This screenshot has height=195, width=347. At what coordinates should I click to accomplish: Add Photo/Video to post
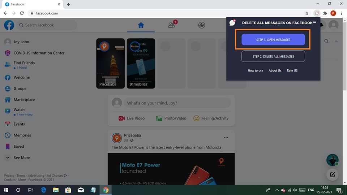(x=171, y=118)
